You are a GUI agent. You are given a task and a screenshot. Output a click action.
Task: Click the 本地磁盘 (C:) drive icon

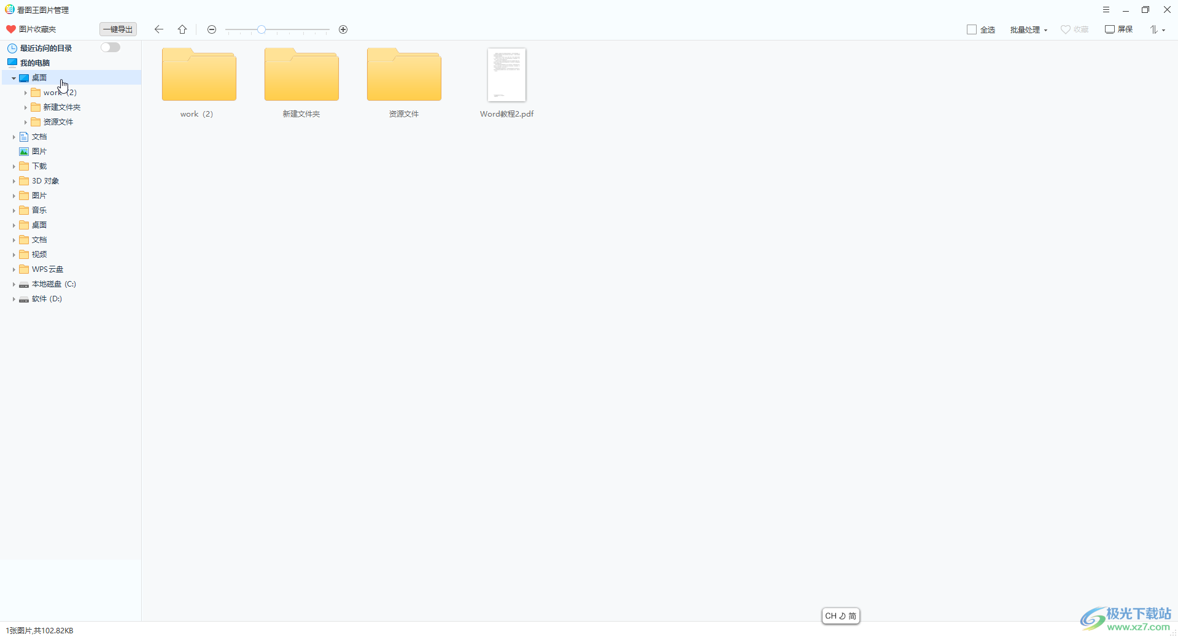tap(24, 284)
